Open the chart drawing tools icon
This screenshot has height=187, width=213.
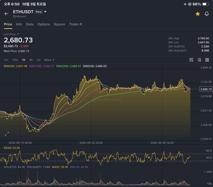tap(191, 60)
